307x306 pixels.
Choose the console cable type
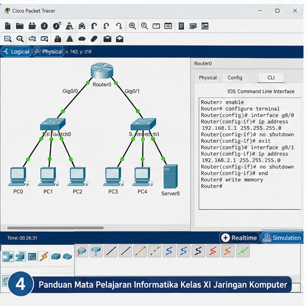[96, 251]
